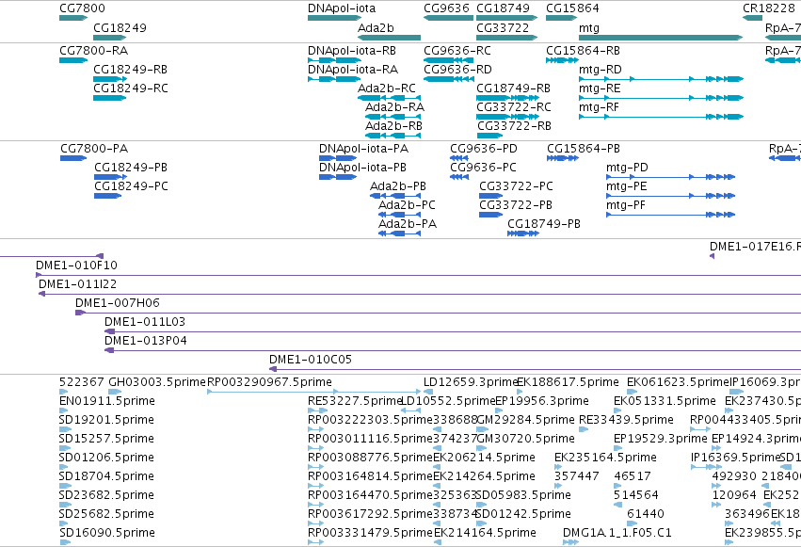Image resolution: width=801 pixels, height=547 pixels.
Task: Select transcript DNApol-iota-RA
Action: [x=352, y=70]
